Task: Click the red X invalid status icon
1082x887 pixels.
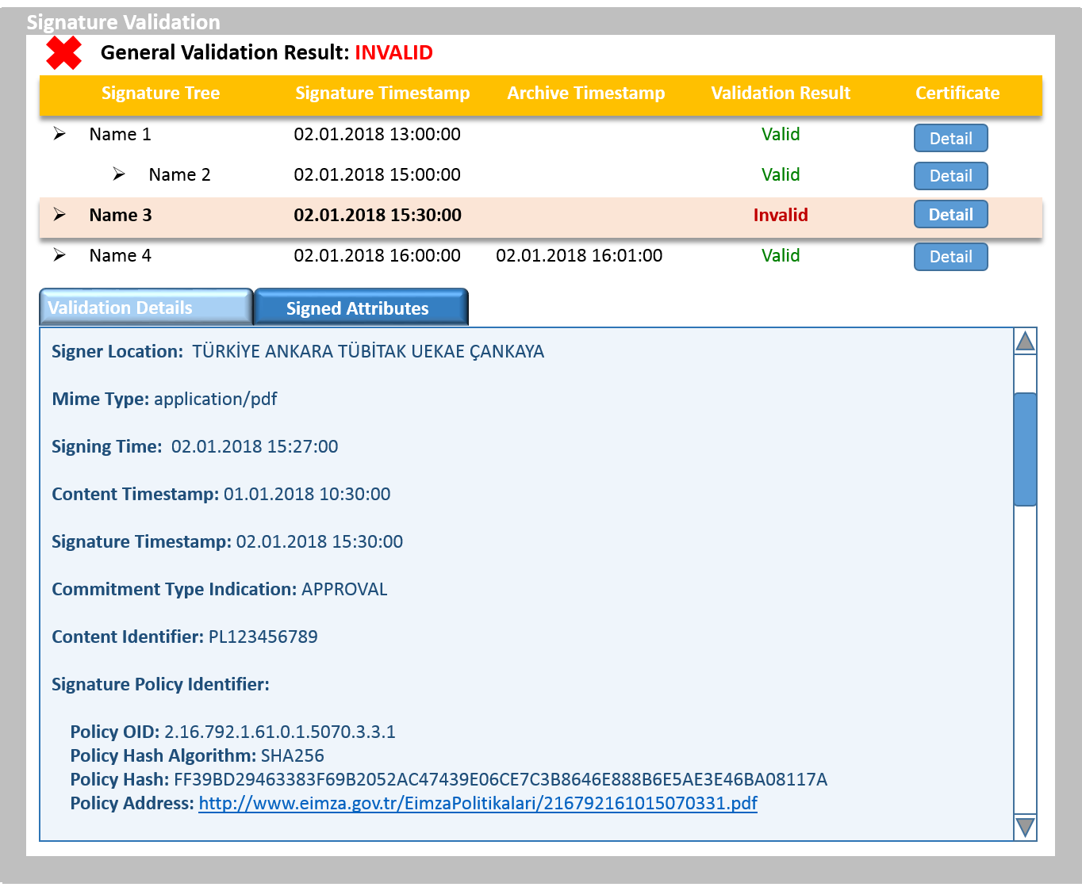Action: click(63, 53)
